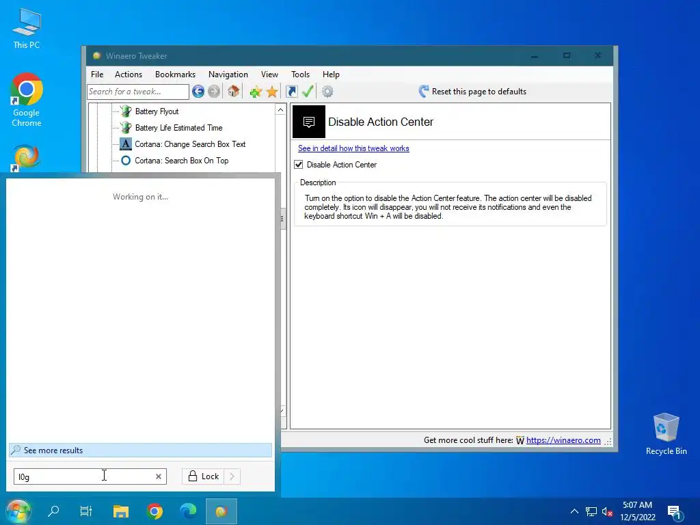Open the Recycle Bin on the desktop
The width and height of the screenshot is (700, 525).
pos(666,434)
